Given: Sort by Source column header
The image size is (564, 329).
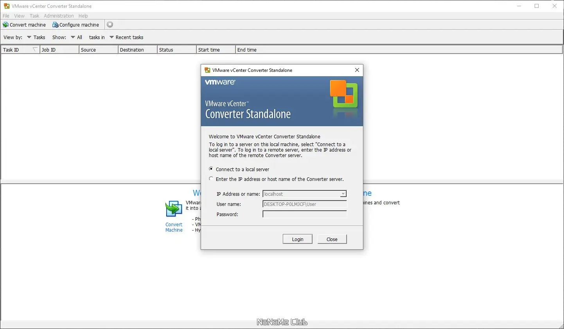Looking at the screenshot, I should [x=99, y=50].
